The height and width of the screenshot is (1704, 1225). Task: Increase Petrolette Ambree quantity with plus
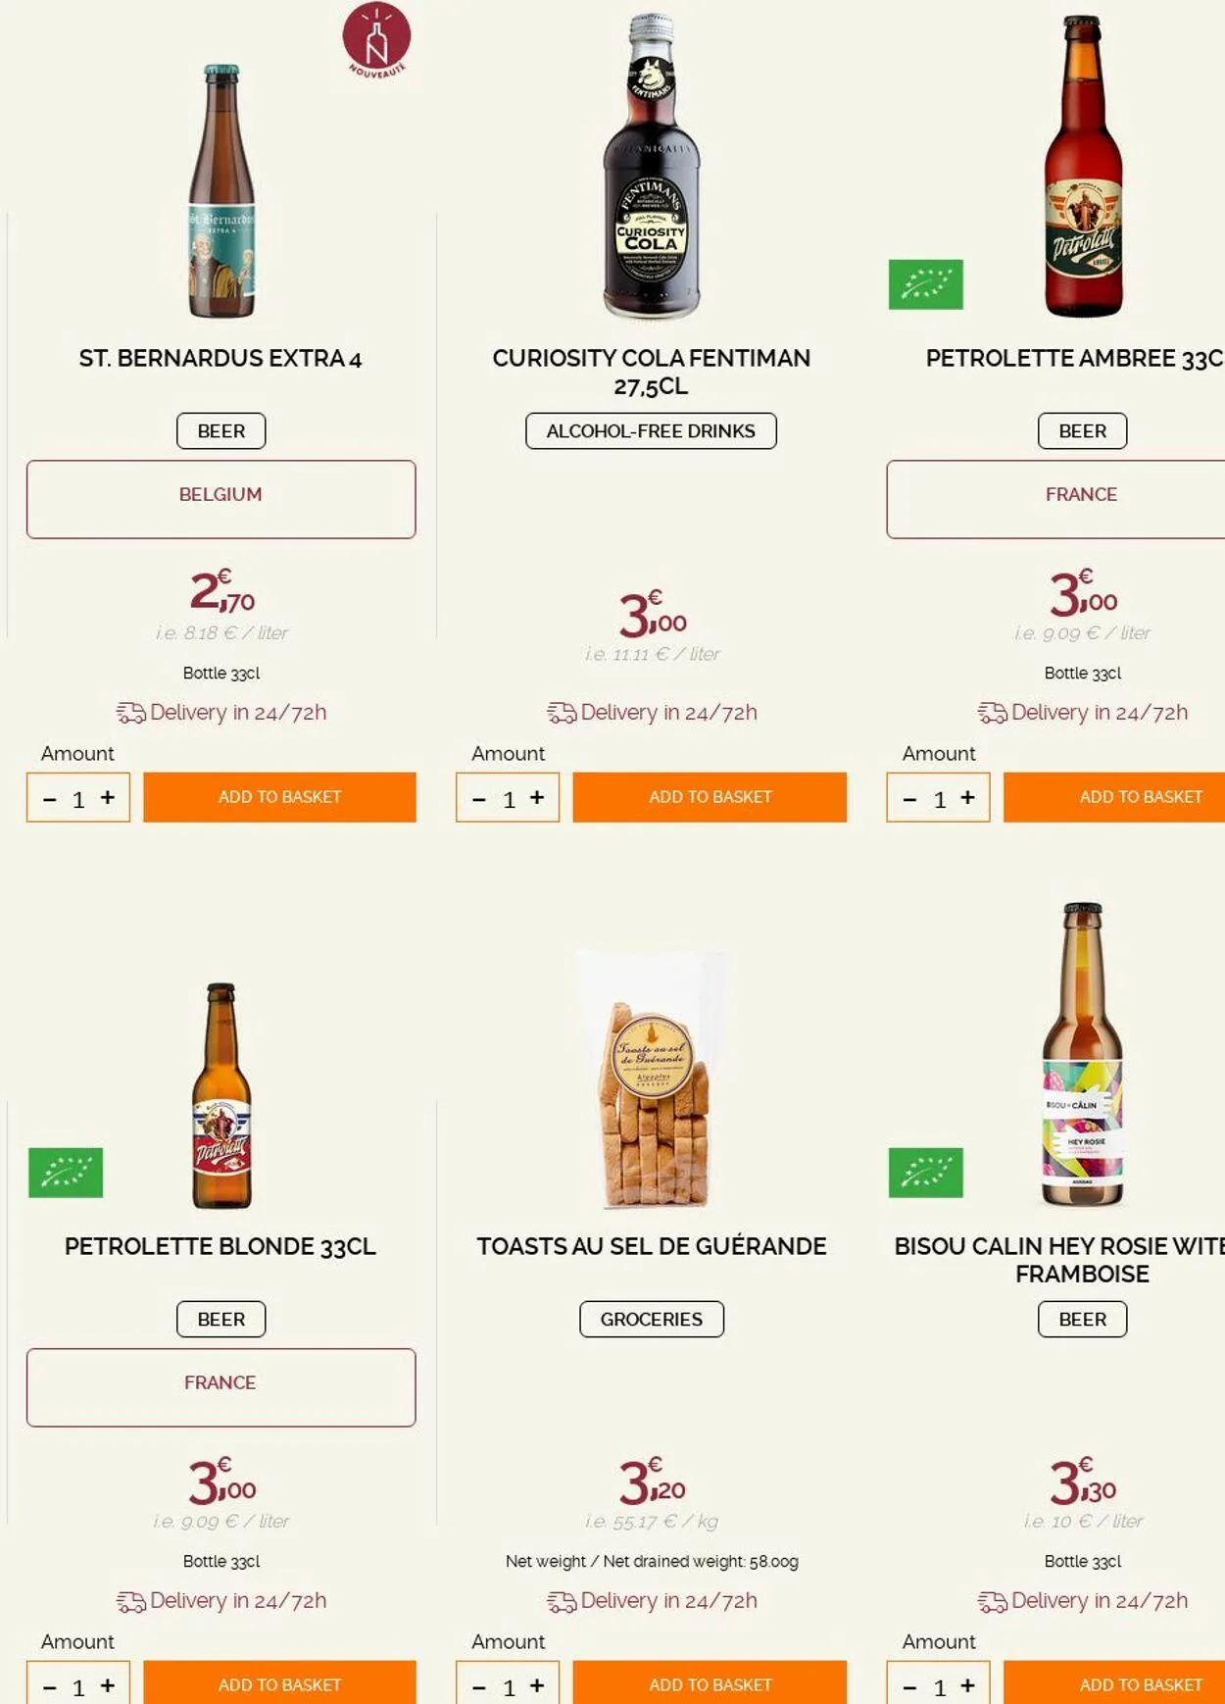[968, 797]
